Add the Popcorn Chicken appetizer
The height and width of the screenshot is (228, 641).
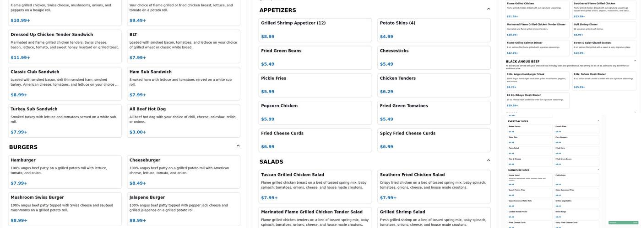click(x=315, y=113)
